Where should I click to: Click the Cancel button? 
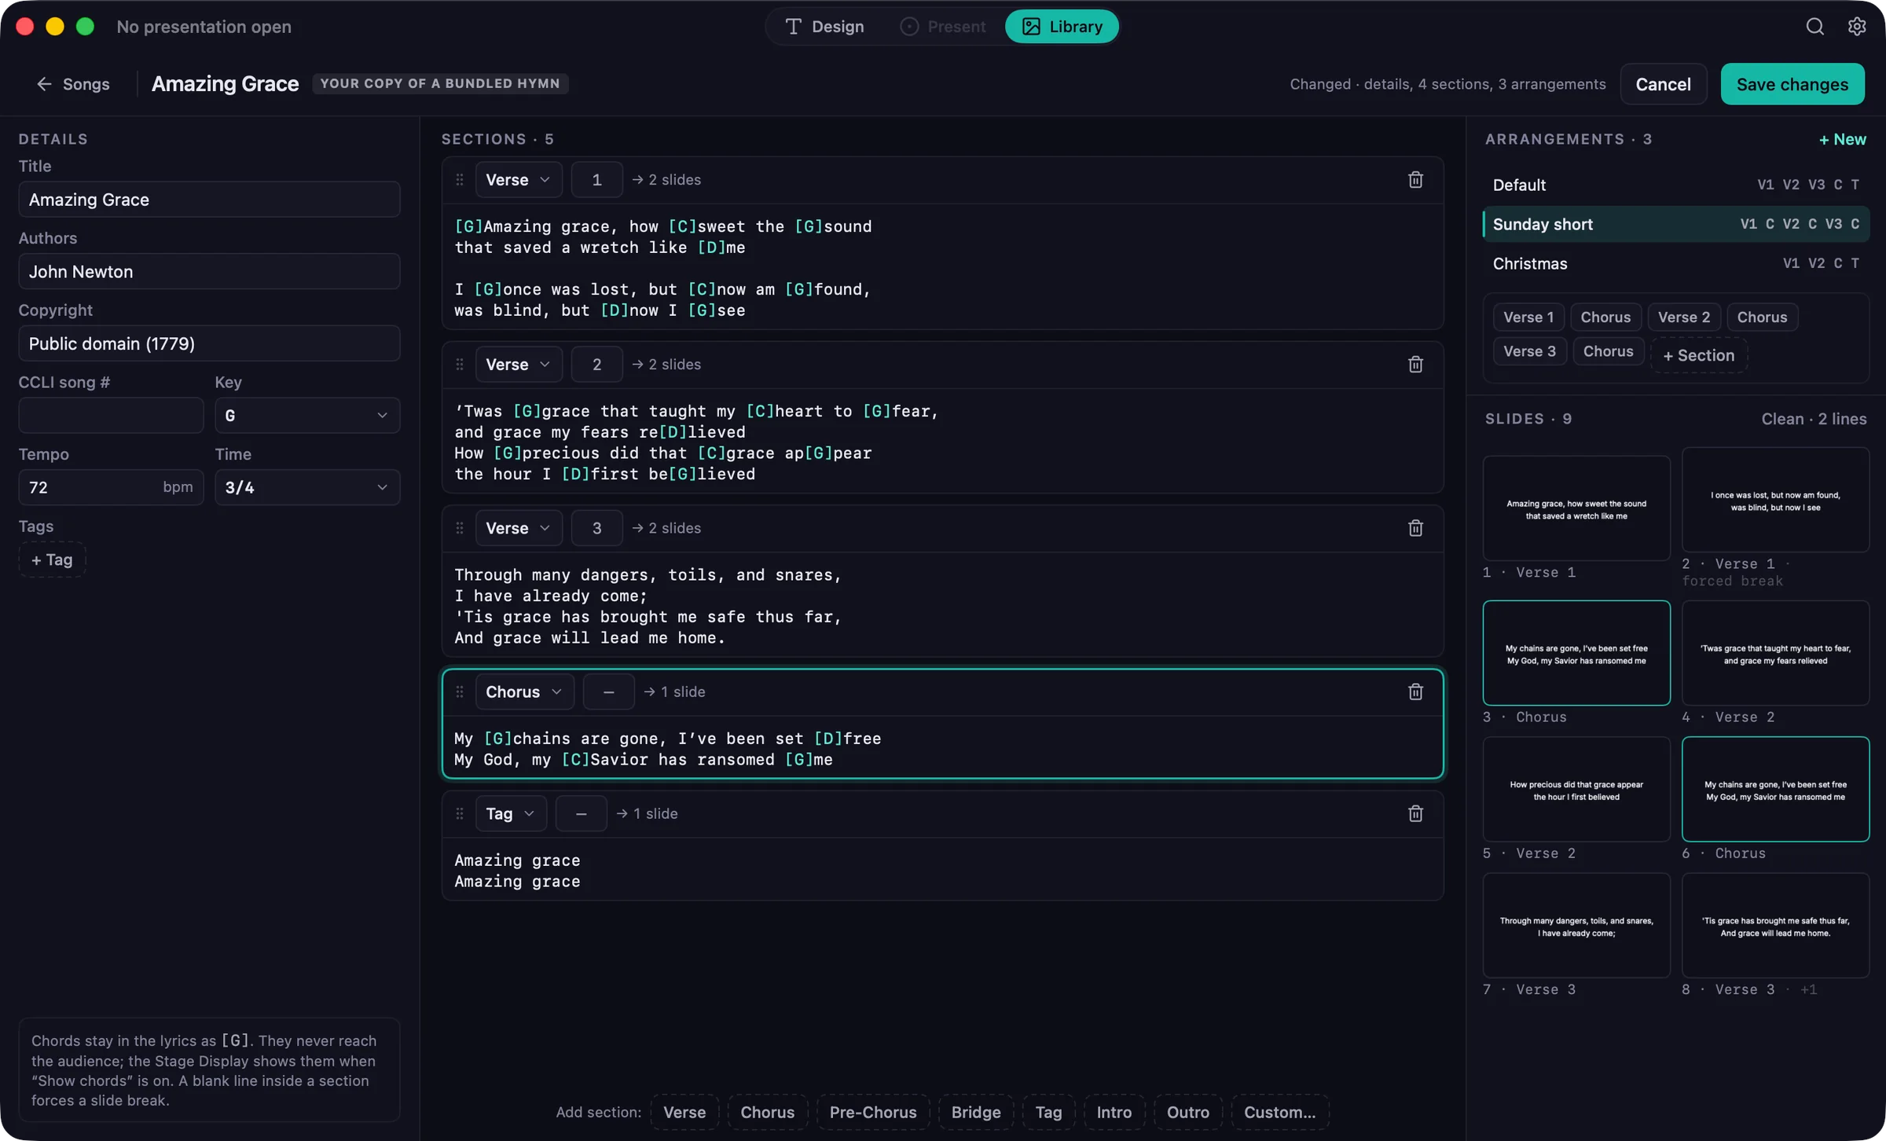[x=1663, y=84]
